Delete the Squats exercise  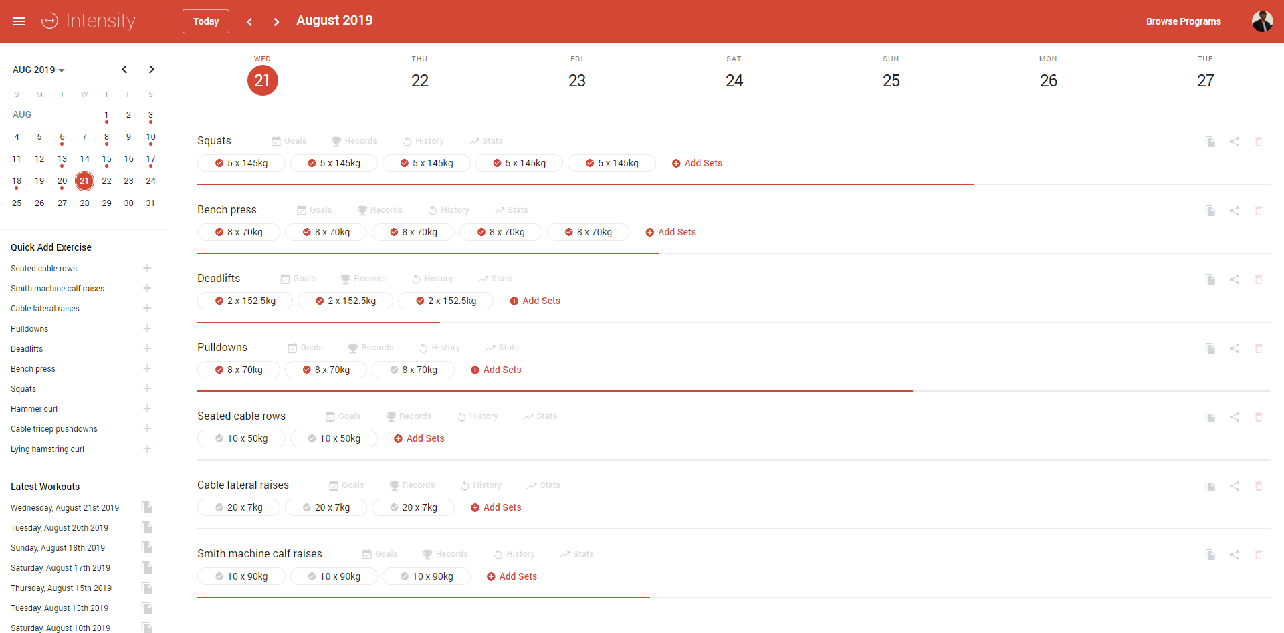(1259, 142)
